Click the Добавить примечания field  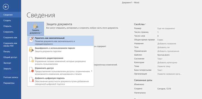[x=168, y=51]
